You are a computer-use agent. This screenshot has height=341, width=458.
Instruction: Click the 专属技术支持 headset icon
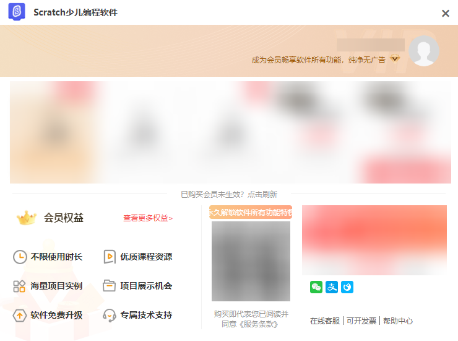point(110,315)
